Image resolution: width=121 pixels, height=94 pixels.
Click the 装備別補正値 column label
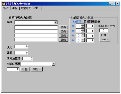92,21
